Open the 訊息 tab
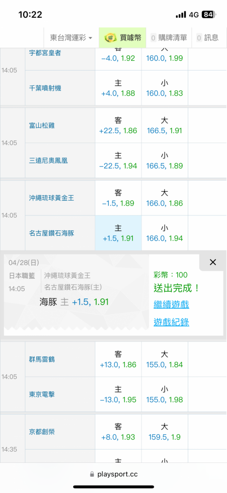The height and width of the screenshot is (493, 227). pos(207,38)
